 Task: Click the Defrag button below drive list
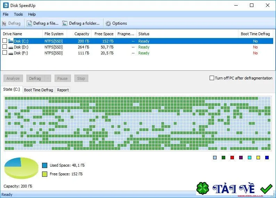tap(35, 78)
